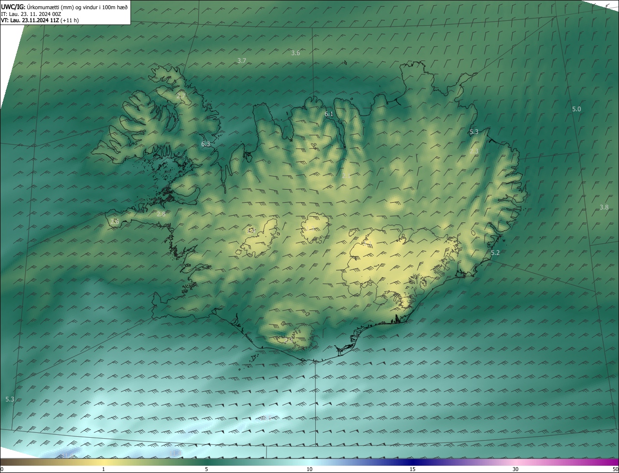Pick the yellow legend color above the 1 tick
Viewport: 619px width, 473px height.
coord(103,462)
